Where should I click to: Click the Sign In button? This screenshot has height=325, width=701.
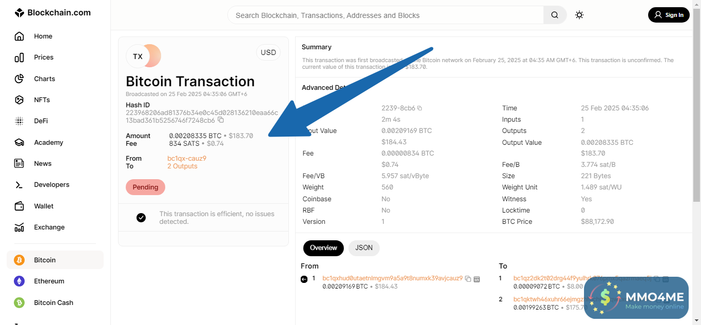click(x=669, y=15)
